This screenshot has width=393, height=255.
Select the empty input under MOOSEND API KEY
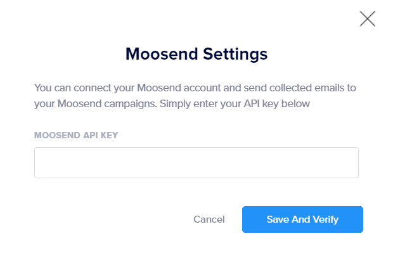pos(196,163)
